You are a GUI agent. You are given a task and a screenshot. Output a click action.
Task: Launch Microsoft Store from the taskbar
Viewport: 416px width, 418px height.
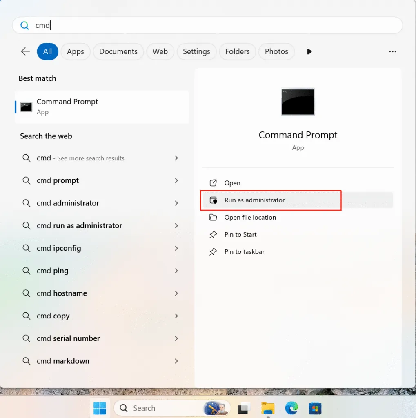(x=315, y=408)
